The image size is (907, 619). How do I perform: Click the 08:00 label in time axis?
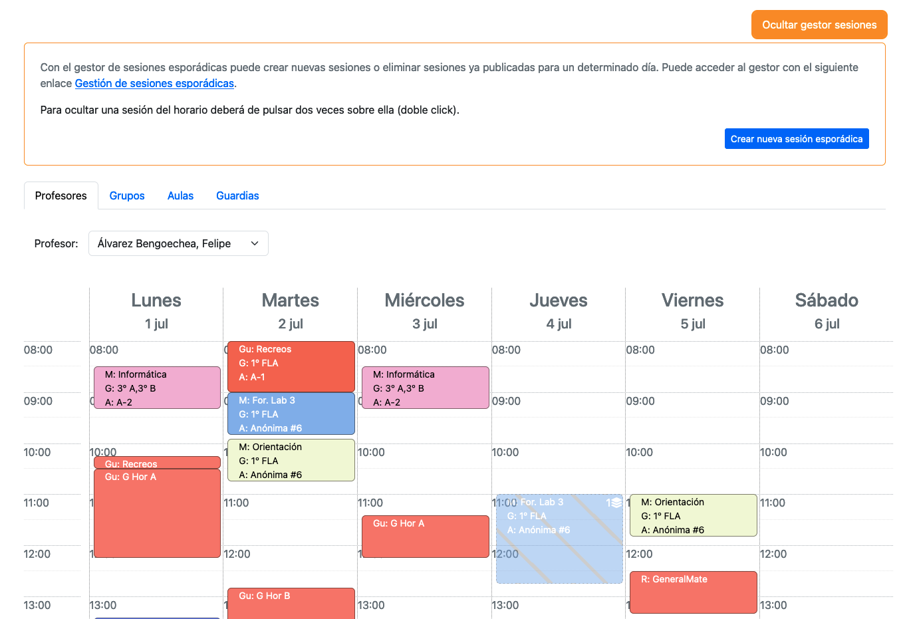tap(38, 350)
